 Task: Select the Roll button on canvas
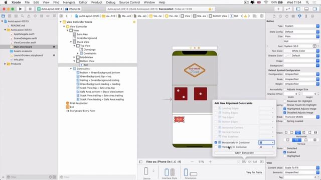click(x=179, y=119)
